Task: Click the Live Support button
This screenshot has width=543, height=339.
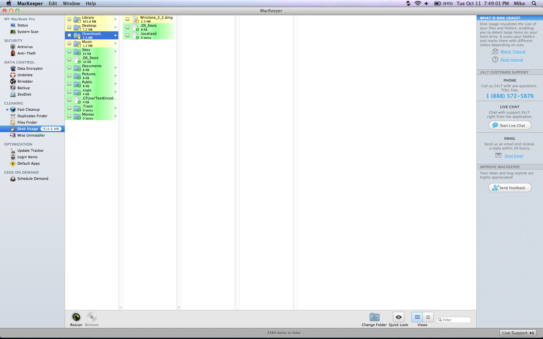Action: [x=518, y=333]
